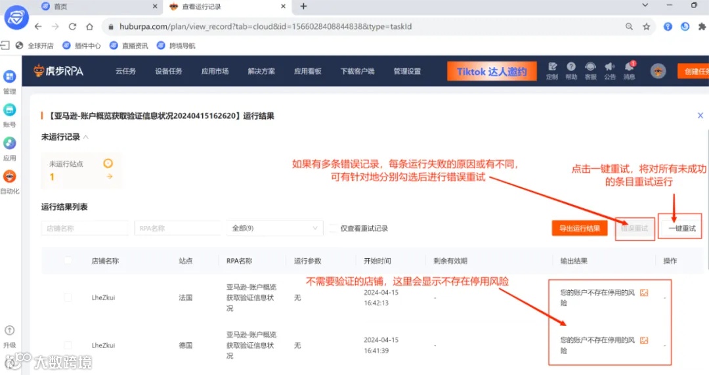Image resolution: width=709 pixels, height=375 pixels.
Task: Open the user avatar menu
Action: click(658, 71)
